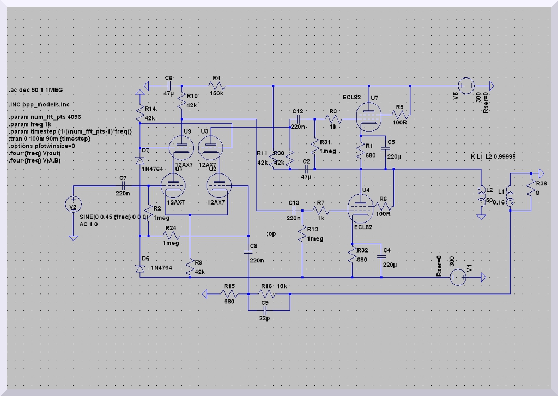Click the .ac dec 50 1 1MEG directive
The height and width of the screenshot is (396, 558).
37,89
